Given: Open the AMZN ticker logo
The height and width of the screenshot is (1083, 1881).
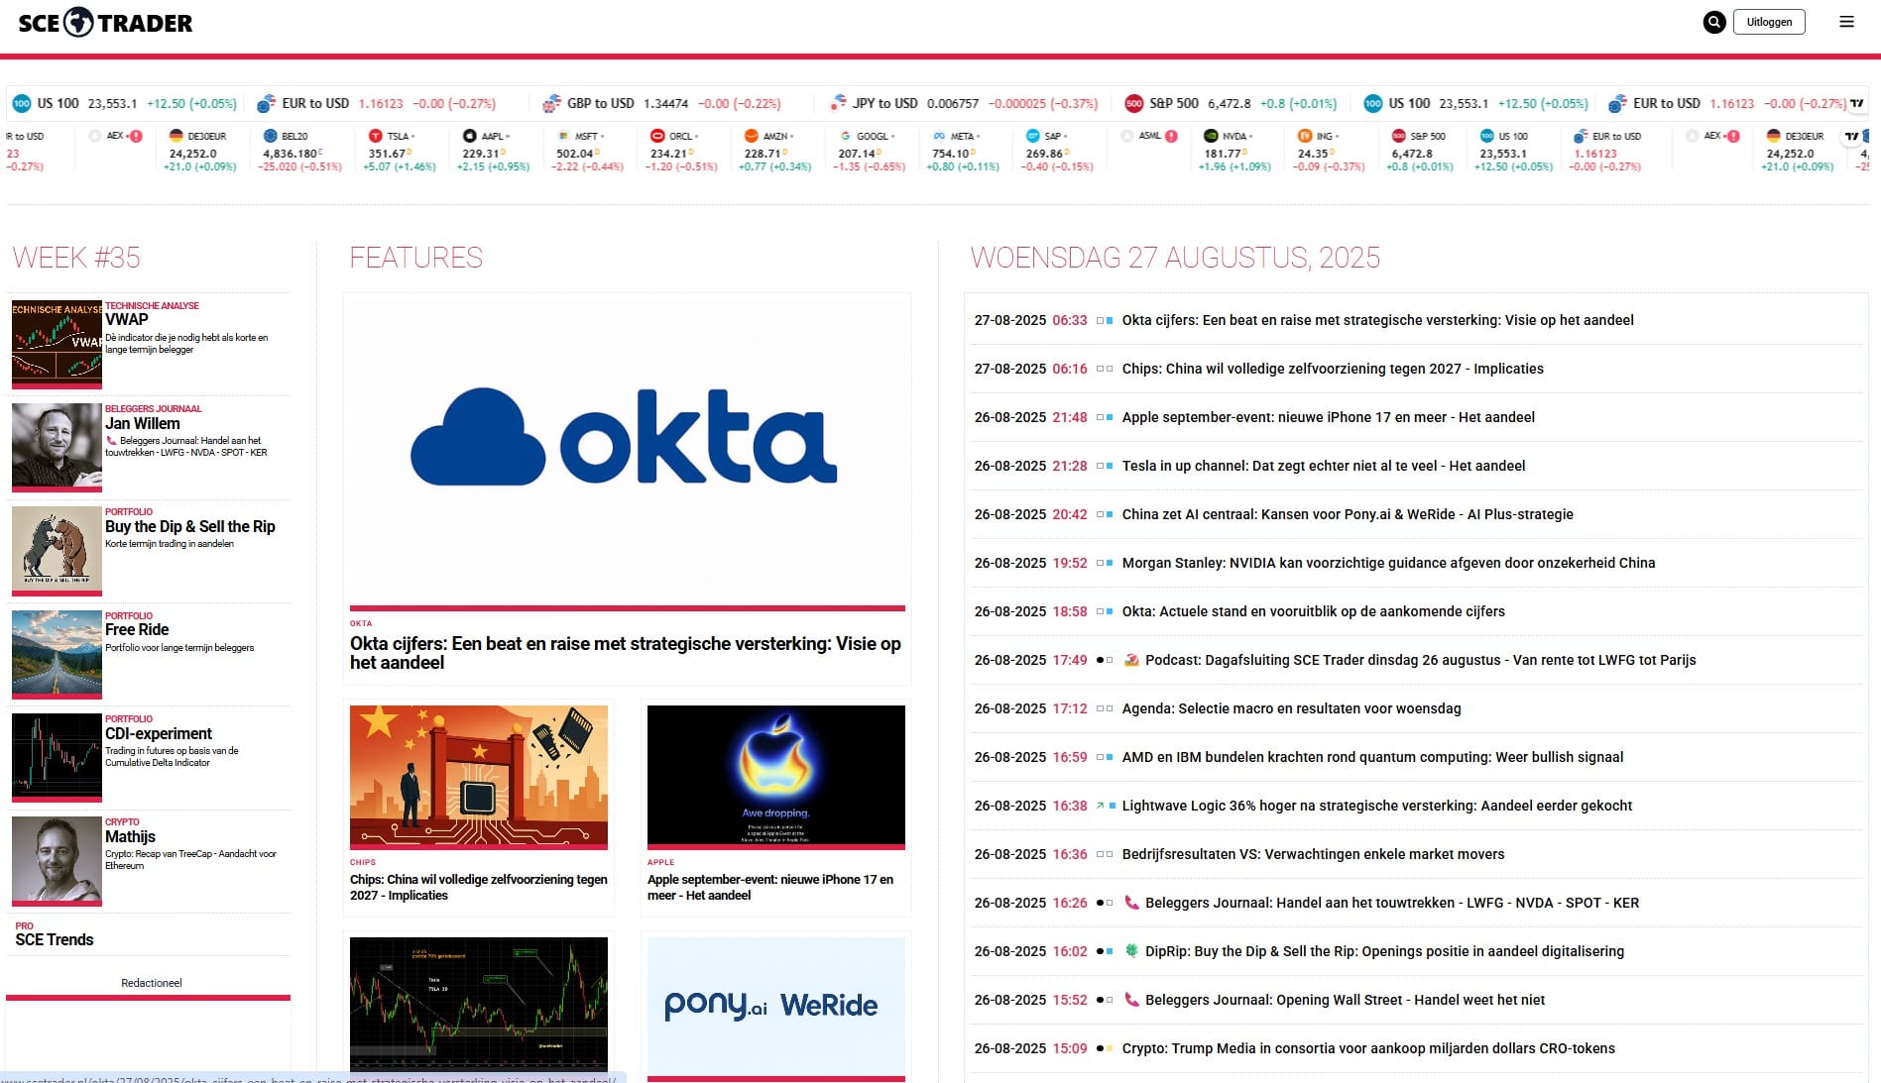Looking at the screenshot, I should (x=752, y=136).
